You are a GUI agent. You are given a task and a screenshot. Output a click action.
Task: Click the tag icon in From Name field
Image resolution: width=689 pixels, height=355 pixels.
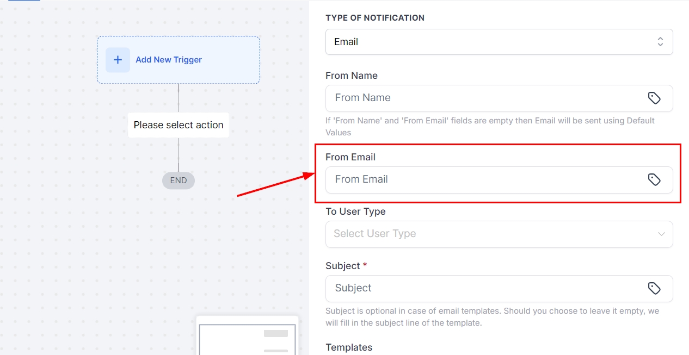pyautogui.click(x=654, y=98)
